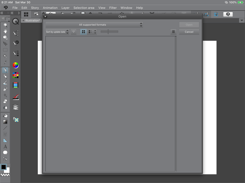Click the Cancel button
This screenshot has width=245, height=183.
(189, 32)
